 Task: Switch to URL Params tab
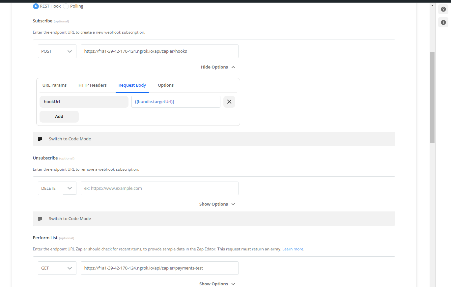click(x=54, y=85)
